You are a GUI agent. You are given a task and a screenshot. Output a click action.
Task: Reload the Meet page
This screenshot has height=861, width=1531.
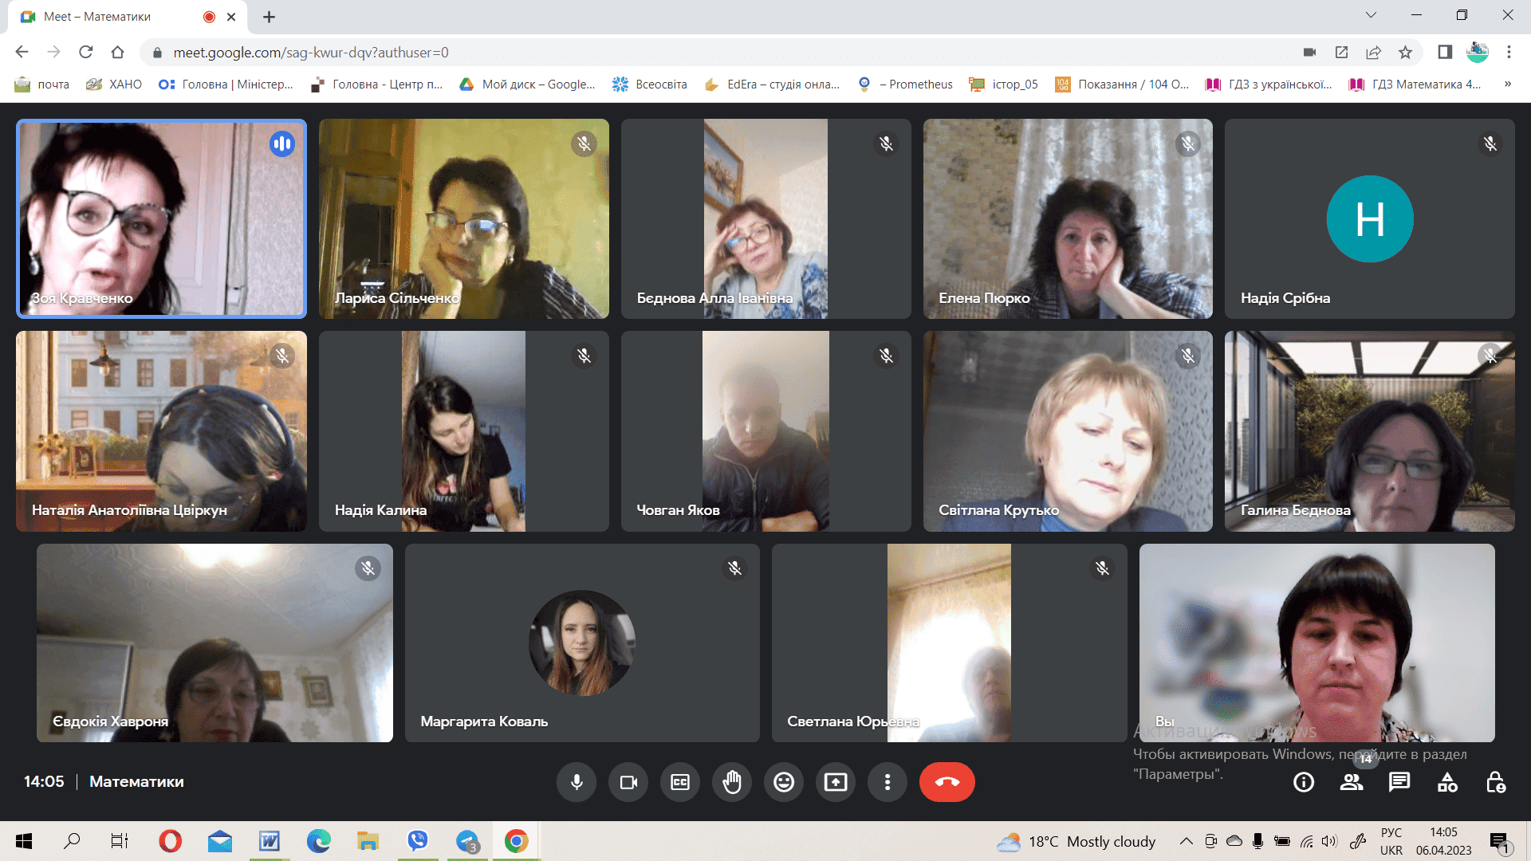85,52
